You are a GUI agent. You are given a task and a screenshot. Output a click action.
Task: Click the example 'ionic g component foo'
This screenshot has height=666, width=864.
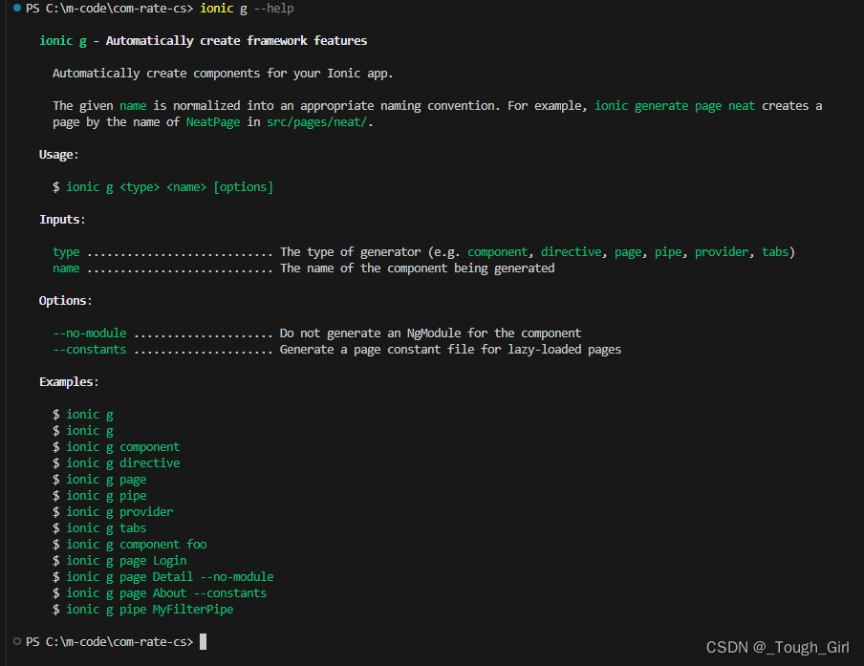pyautogui.click(x=136, y=545)
